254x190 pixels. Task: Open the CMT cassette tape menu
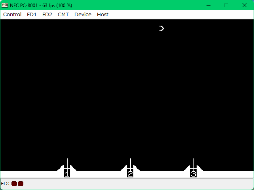click(63, 15)
